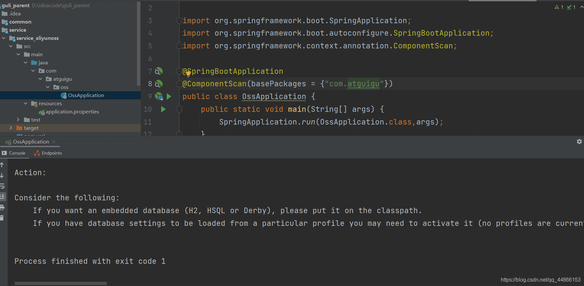Click the Spring gutter icon on line 8
The height and width of the screenshot is (286, 584).
pos(159,84)
